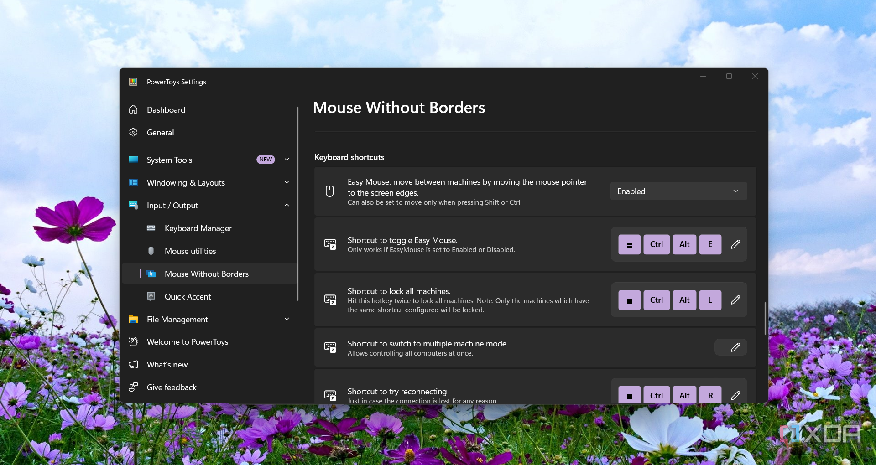Click the What's new megaphone icon
876x465 pixels.
[x=133, y=364]
